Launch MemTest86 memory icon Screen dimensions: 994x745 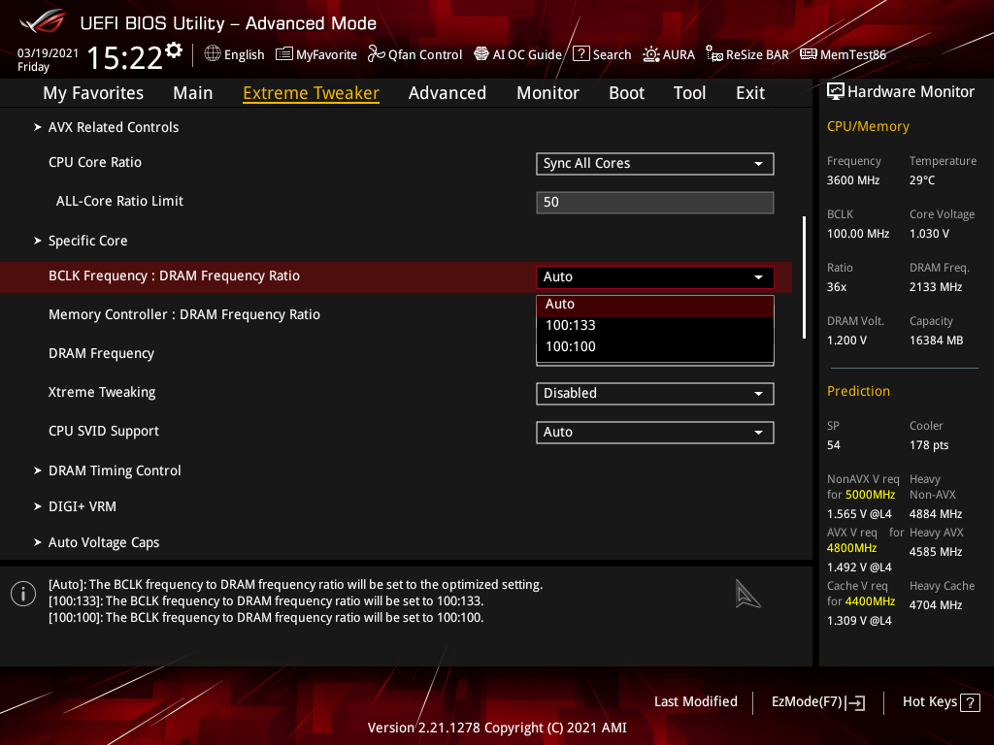click(809, 54)
